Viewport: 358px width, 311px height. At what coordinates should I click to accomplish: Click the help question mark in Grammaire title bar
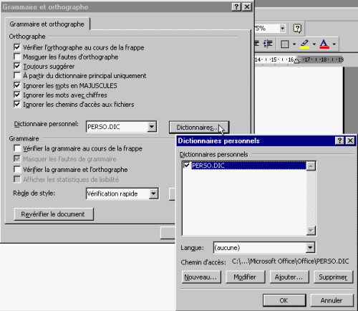click(236, 7)
